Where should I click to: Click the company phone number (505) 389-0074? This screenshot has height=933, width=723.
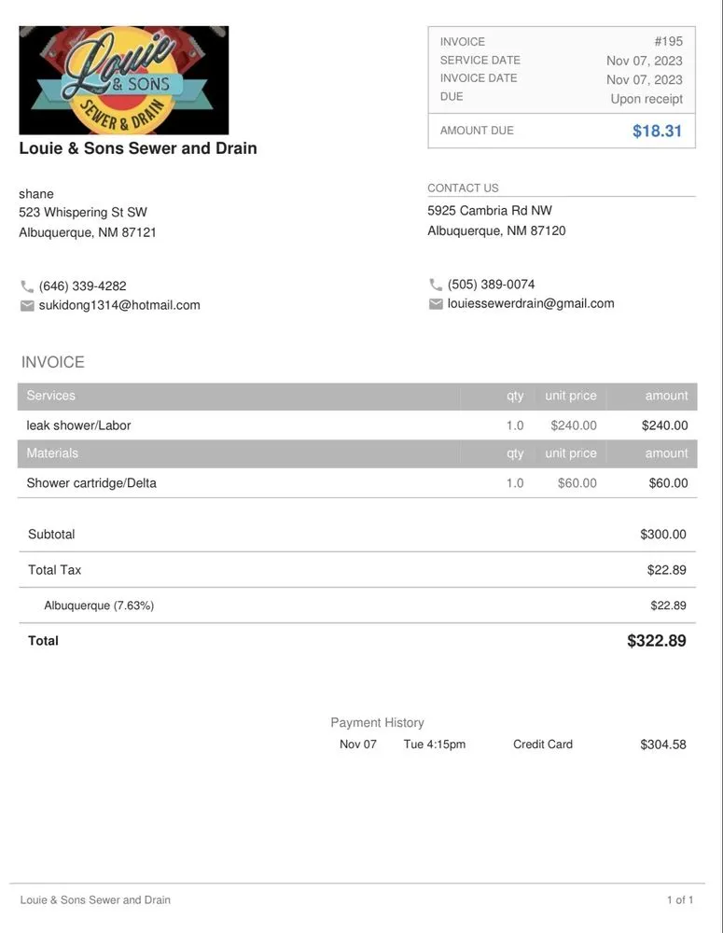(x=492, y=285)
